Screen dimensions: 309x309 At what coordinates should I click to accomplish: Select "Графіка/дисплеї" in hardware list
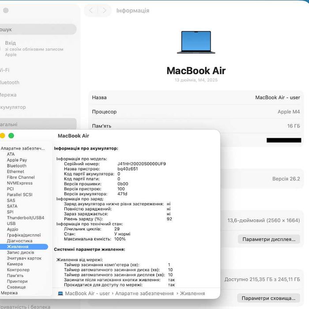tap(24, 235)
